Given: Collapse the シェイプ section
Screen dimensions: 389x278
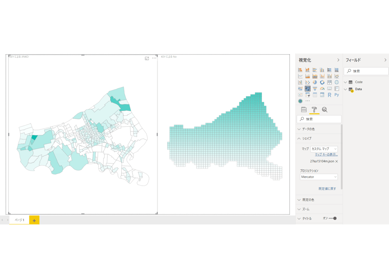Looking at the screenshot, I should point(319,139).
